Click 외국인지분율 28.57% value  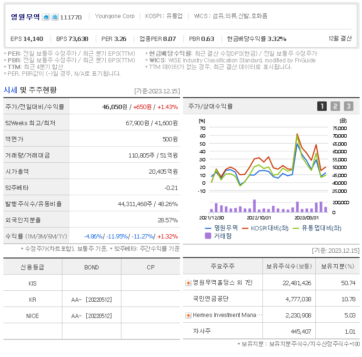click(x=168, y=220)
